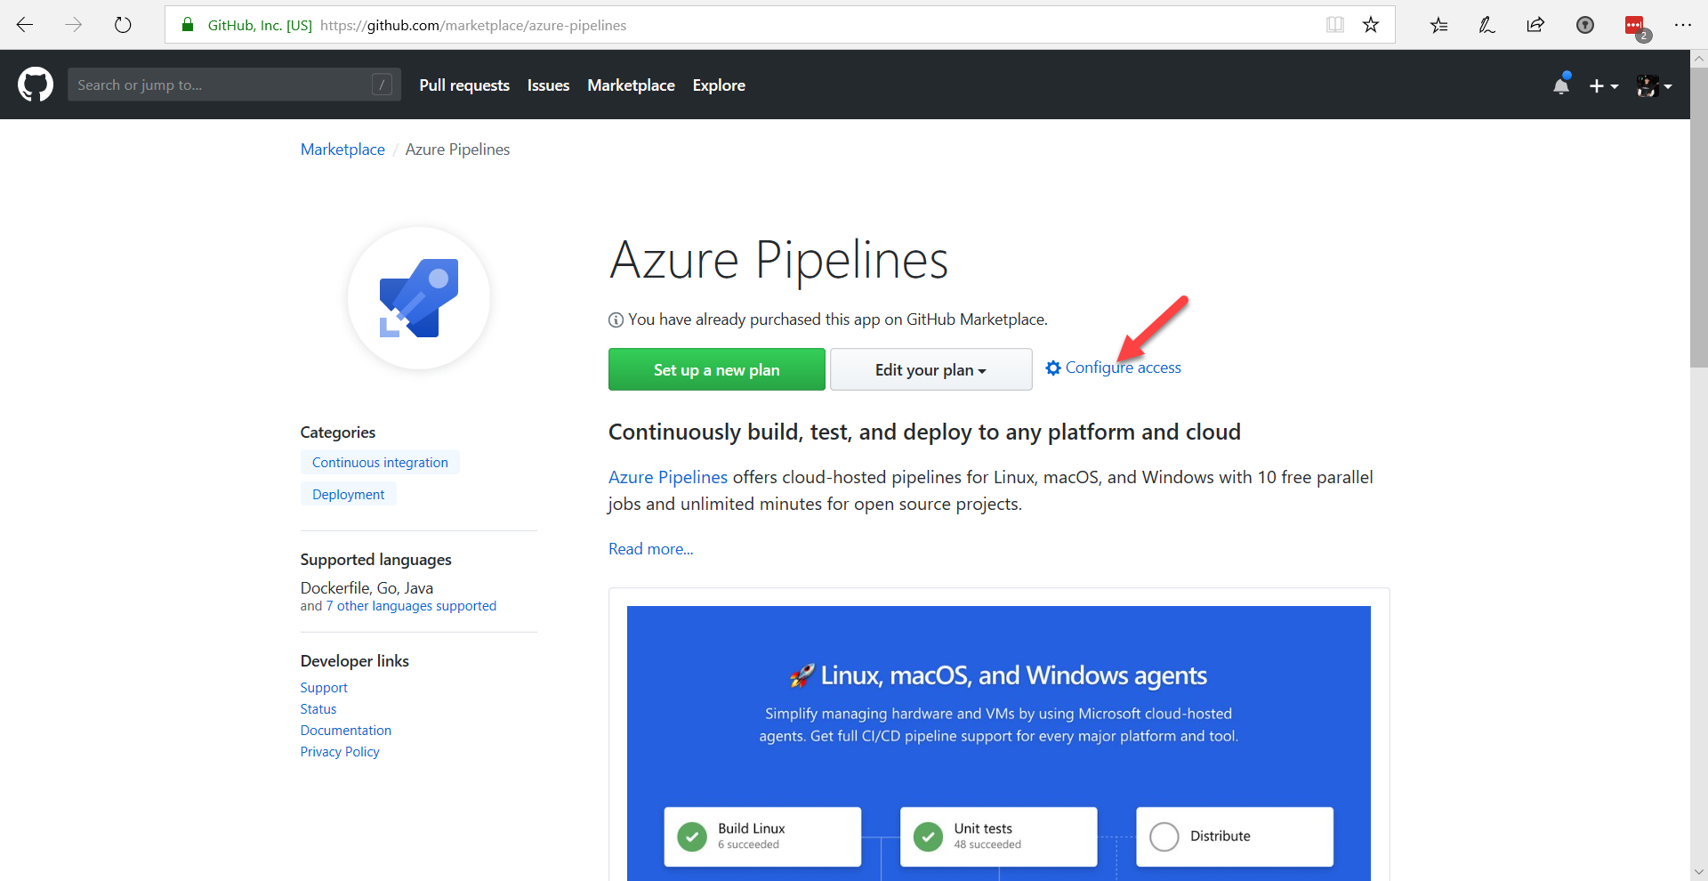Click the vertical scrollbar thumb

tap(1699, 218)
